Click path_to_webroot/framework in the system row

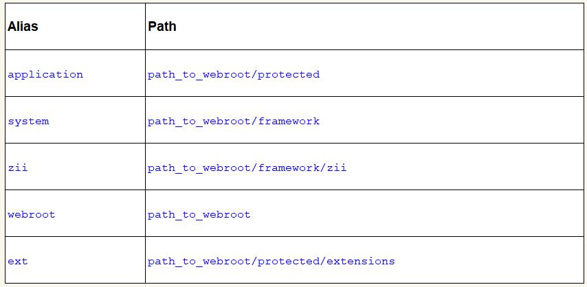click(x=233, y=121)
